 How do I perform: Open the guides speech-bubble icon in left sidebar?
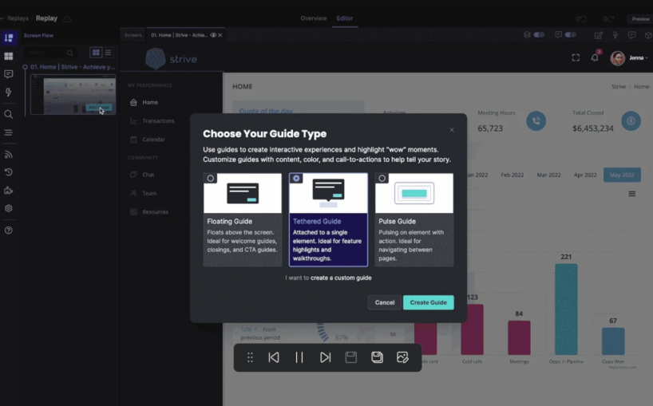click(8, 74)
